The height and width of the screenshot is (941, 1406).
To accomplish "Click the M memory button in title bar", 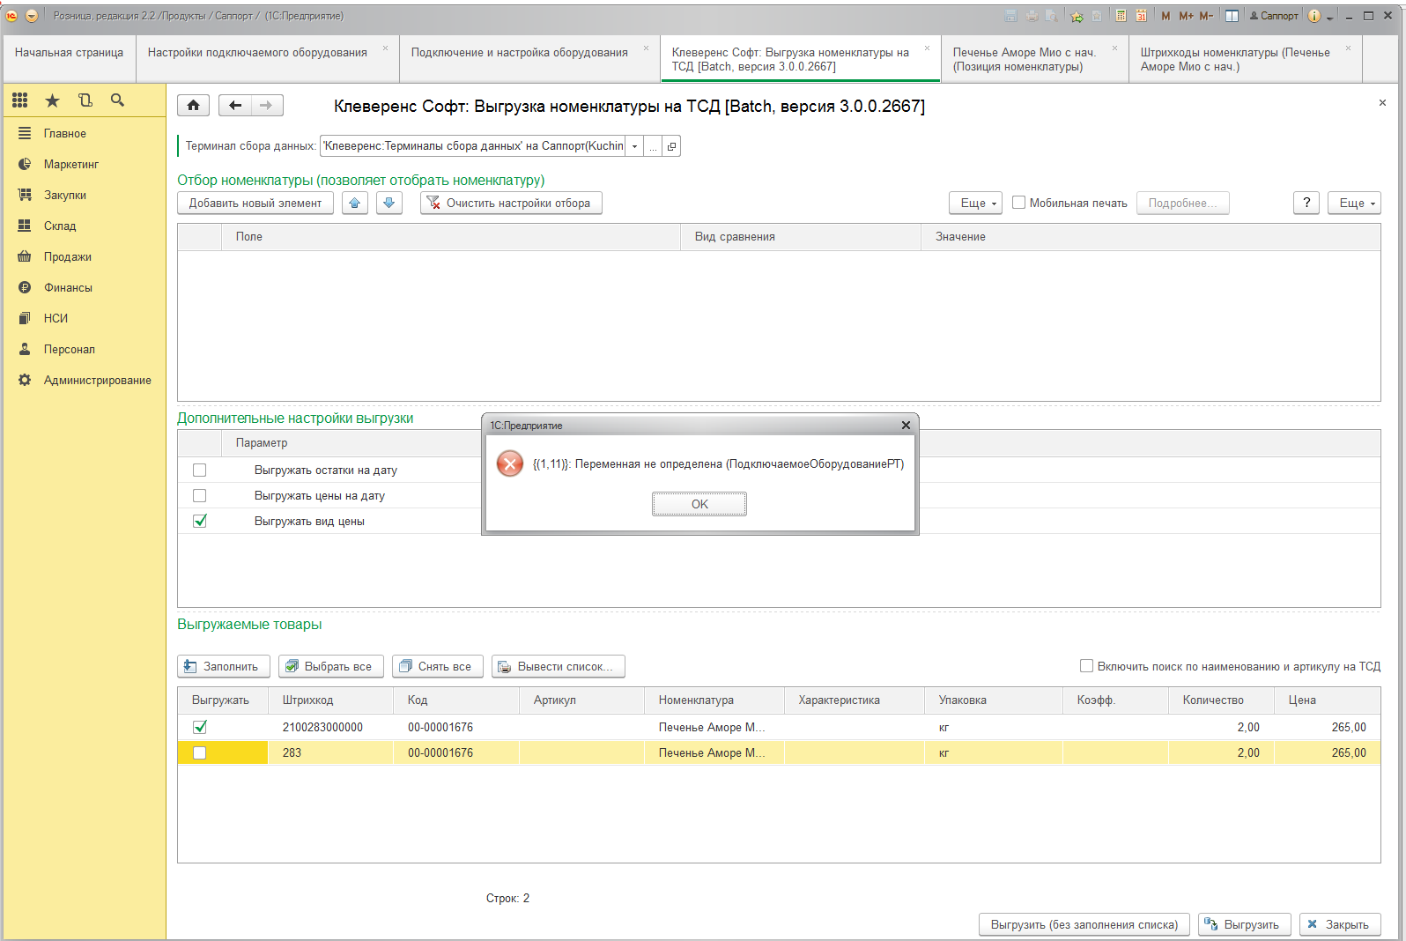I will tap(1165, 16).
